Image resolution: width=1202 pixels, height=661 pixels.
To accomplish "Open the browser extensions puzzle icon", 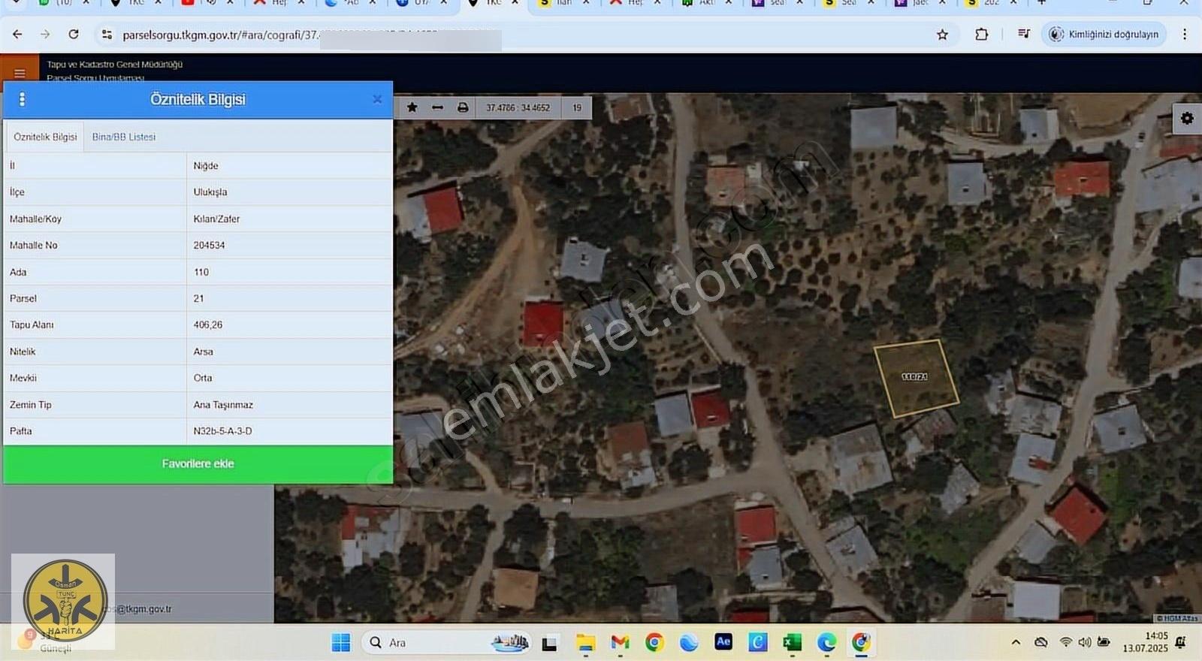I will point(981,35).
